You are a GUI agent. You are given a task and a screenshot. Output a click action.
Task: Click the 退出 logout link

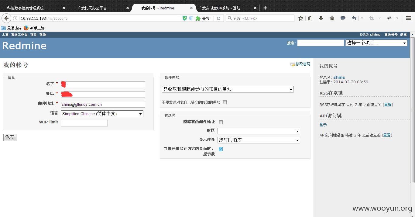[x=403, y=35]
